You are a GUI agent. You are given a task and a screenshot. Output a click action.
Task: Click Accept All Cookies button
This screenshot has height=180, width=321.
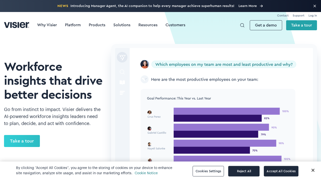[281, 171]
